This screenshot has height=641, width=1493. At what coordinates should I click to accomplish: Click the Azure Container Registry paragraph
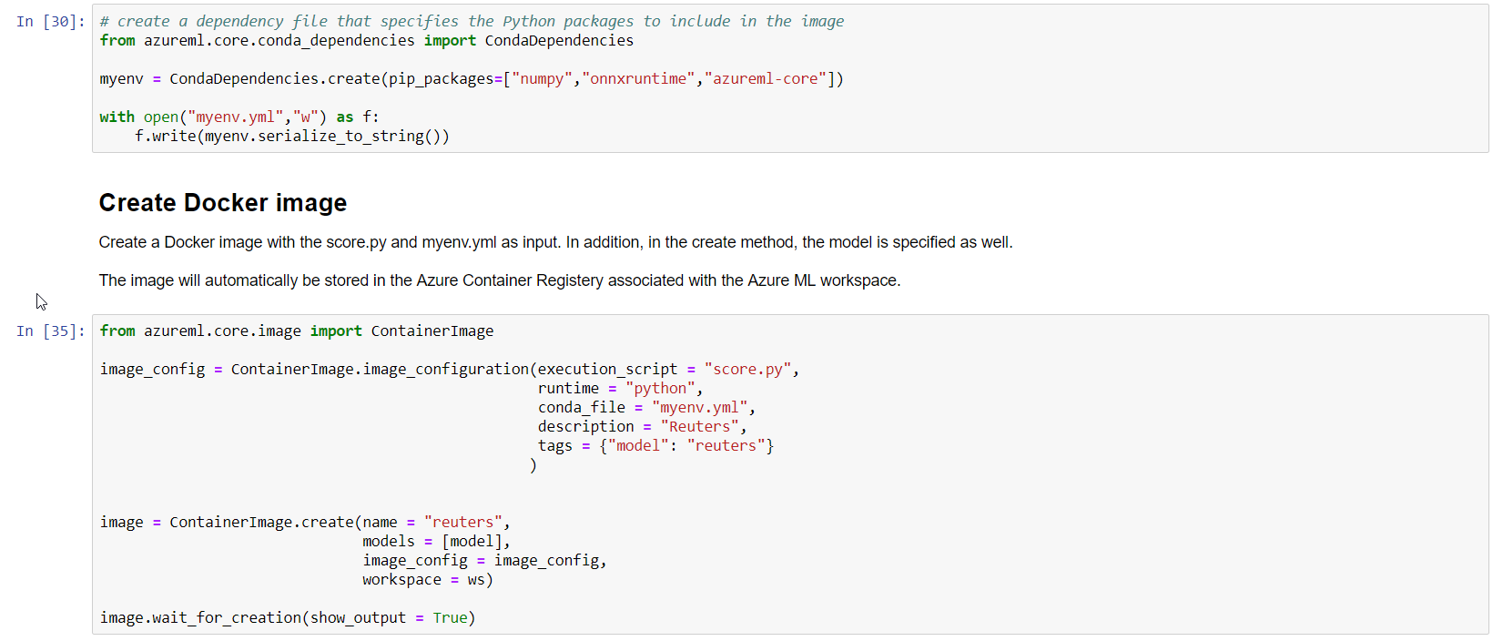point(499,280)
